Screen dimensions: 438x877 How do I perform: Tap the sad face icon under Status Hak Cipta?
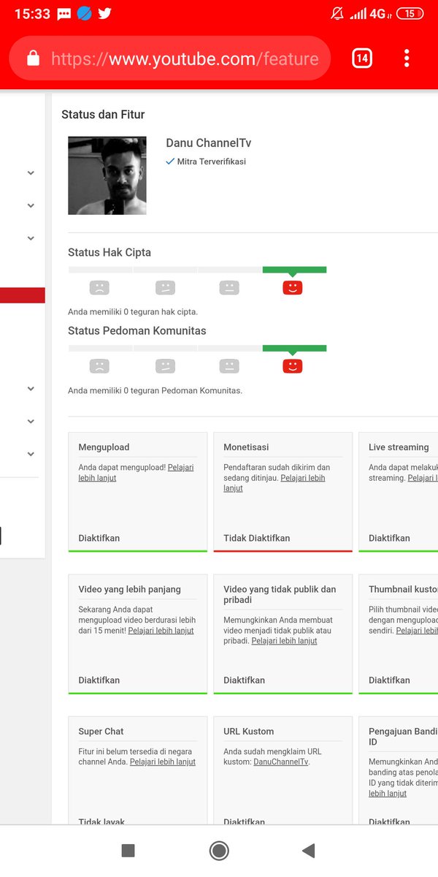99,287
